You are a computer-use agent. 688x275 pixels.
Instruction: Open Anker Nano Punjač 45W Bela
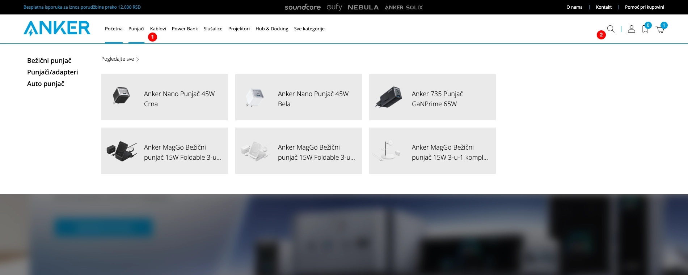[x=299, y=97]
